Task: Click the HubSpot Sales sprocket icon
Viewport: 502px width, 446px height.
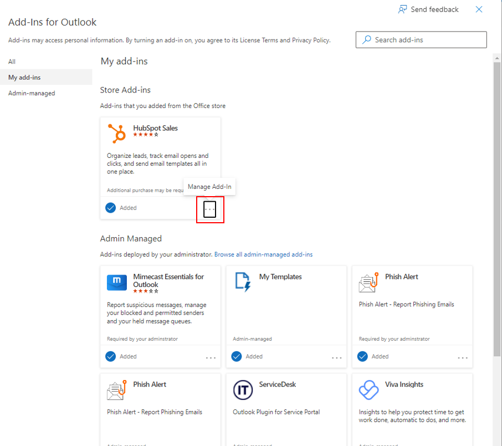Action: point(116,134)
